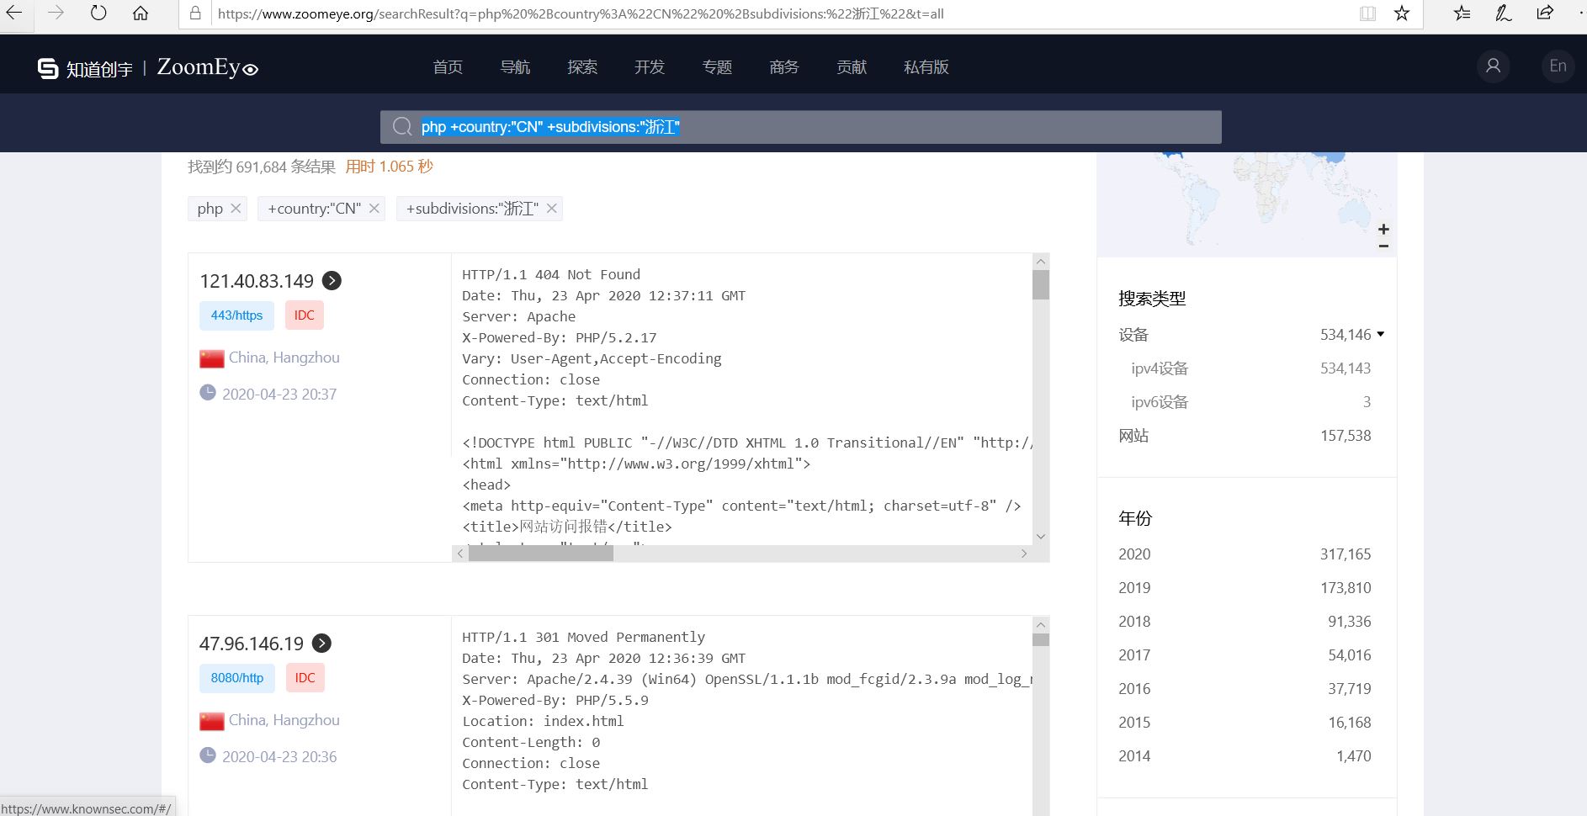Open 私有版 nav menu

click(x=926, y=66)
